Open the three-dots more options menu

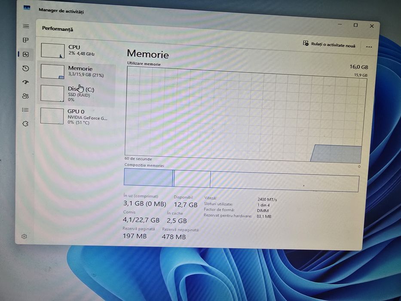point(369,47)
